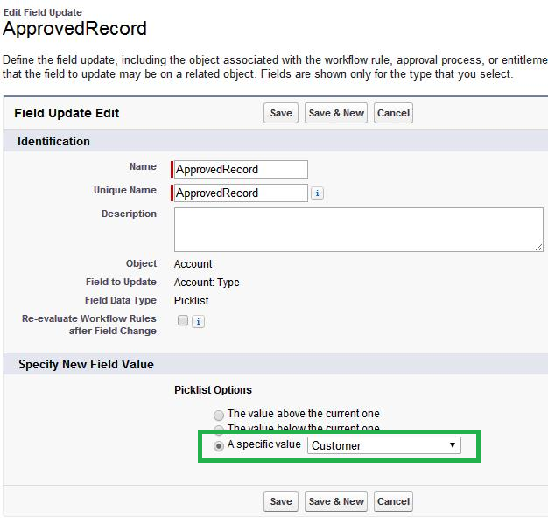Viewport: 548px width, 518px height.
Task: Select 'The value above the current one'
Action: tap(219, 416)
